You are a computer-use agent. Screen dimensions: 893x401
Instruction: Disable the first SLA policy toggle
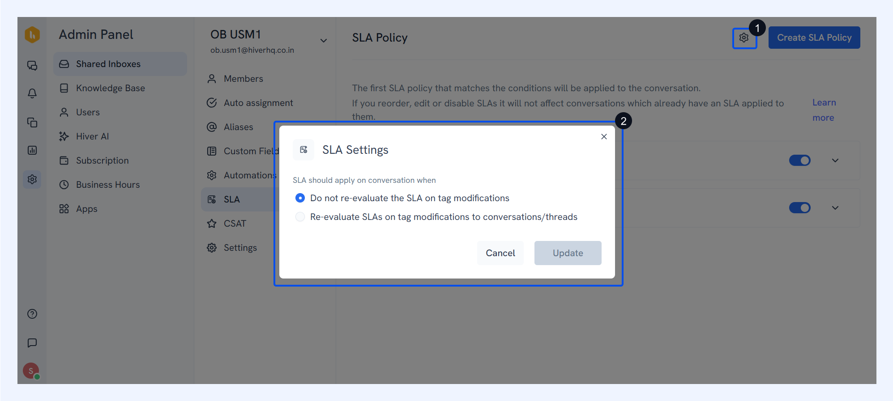pos(800,160)
